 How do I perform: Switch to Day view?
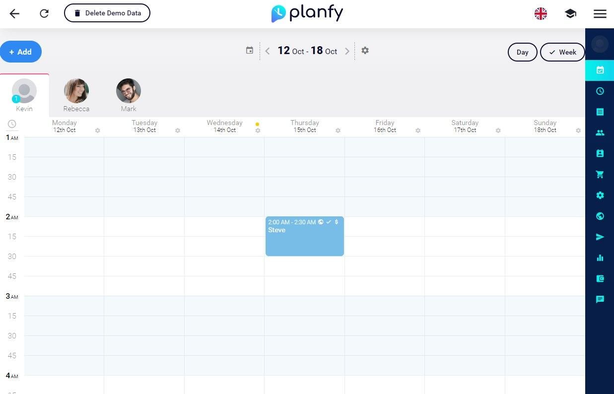(522, 52)
